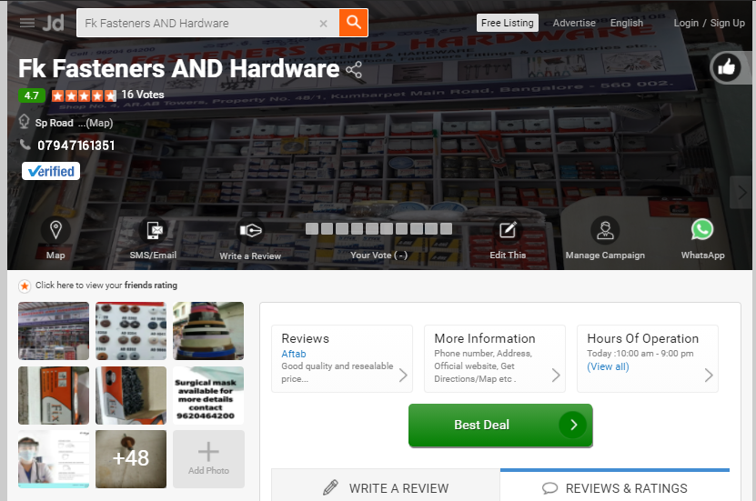Click the WhatsApp icon
This screenshot has height=501, width=756.
tap(702, 229)
